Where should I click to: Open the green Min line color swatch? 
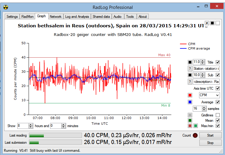pyautogui.click(x=195, y=126)
